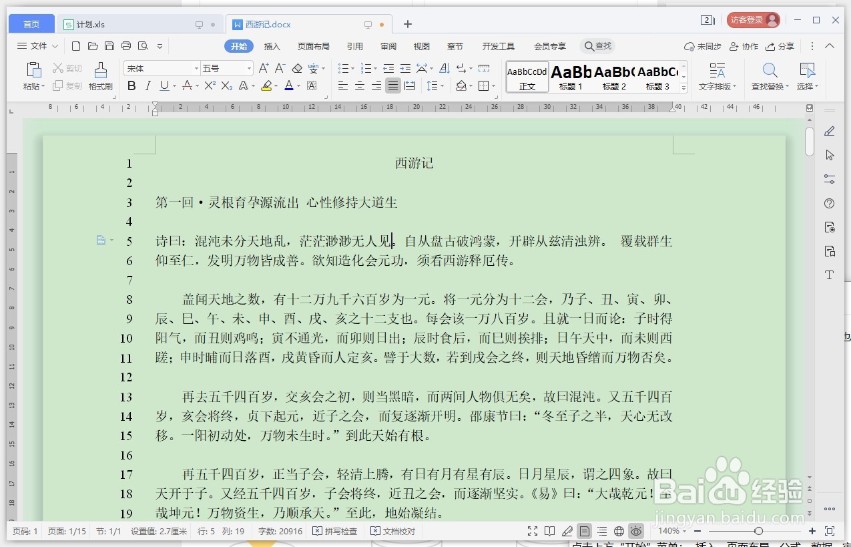Click the character border icon
The width and height of the screenshot is (851, 547).
[x=312, y=85]
